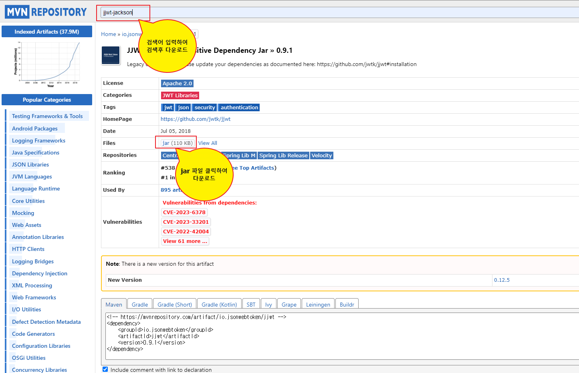
Task: Open the Velocity repository
Action: (x=322, y=155)
